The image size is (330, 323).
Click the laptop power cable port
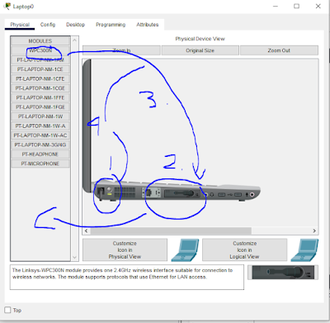[x=101, y=192]
